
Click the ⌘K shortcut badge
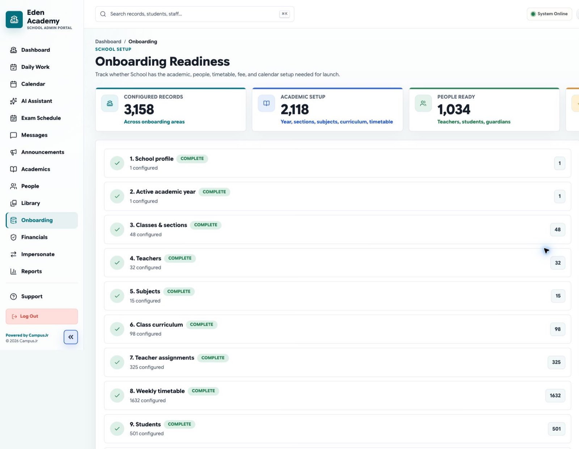284,14
